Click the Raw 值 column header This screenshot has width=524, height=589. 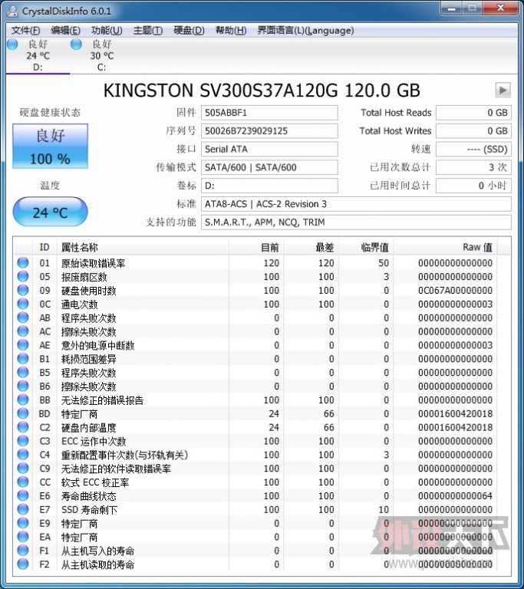click(x=445, y=247)
